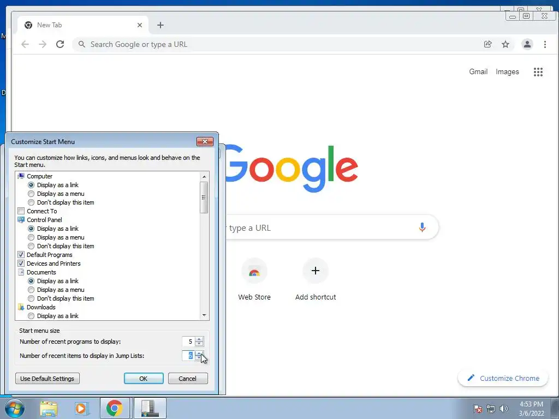Viewport: 559px width, 419px height.
Task: Close the New Tab tab
Action: pyautogui.click(x=140, y=25)
